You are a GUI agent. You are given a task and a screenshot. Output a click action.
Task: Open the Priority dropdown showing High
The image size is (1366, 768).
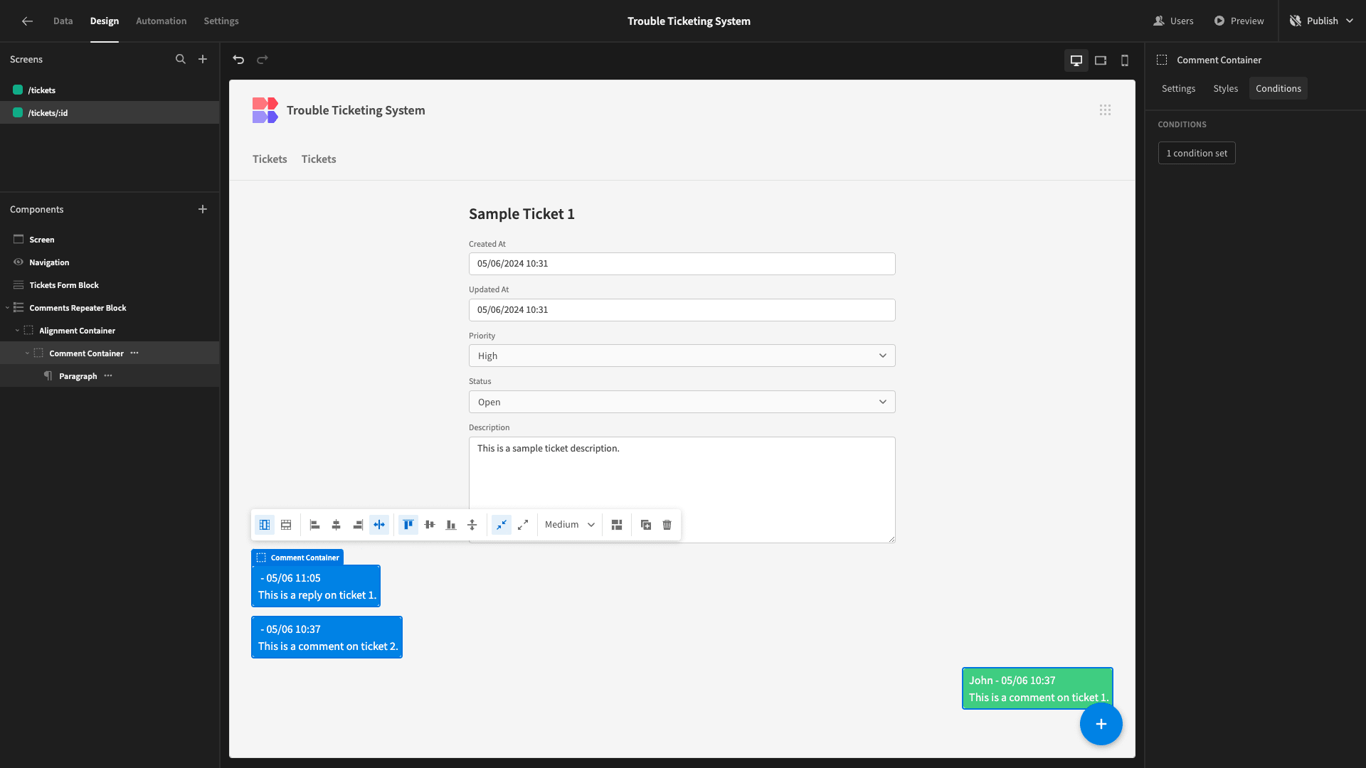(x=682, y=356)
